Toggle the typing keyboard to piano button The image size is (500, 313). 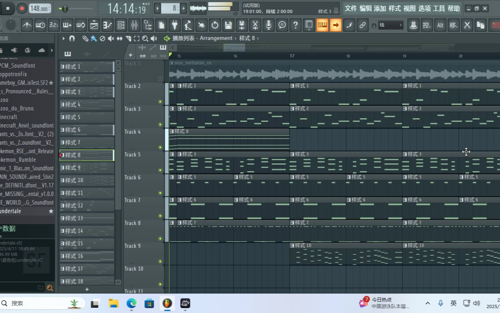[322, 25]
